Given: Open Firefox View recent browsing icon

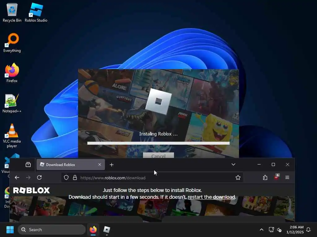Looking at the screenshot, I should (28, 165).
